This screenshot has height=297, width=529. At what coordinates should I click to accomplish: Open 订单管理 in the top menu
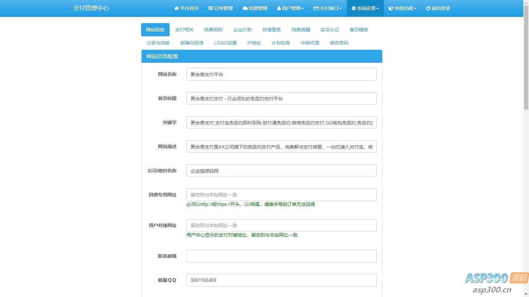click(221, 8)
